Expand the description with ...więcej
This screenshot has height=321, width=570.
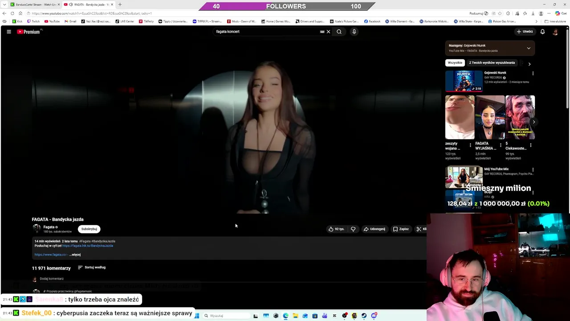[x=75, y=255]
